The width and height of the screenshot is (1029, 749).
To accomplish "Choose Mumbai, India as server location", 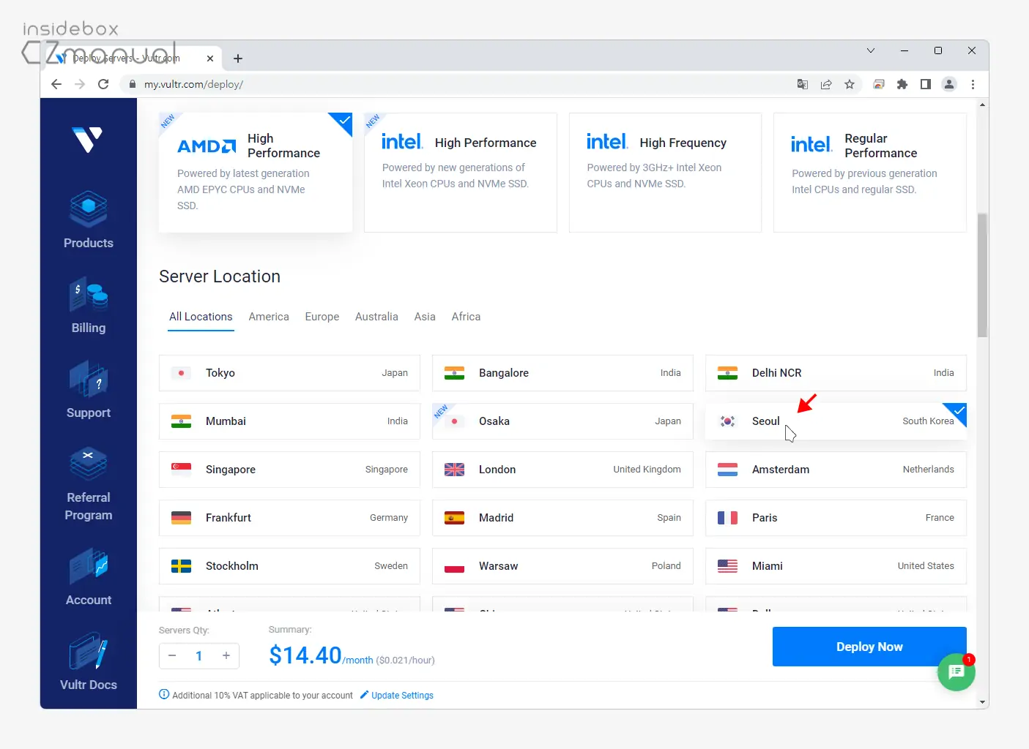I will 289,421.
